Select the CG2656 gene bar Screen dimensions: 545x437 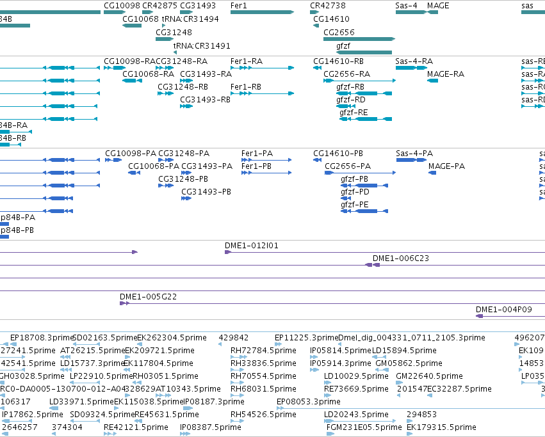click(x=359, y=39)
